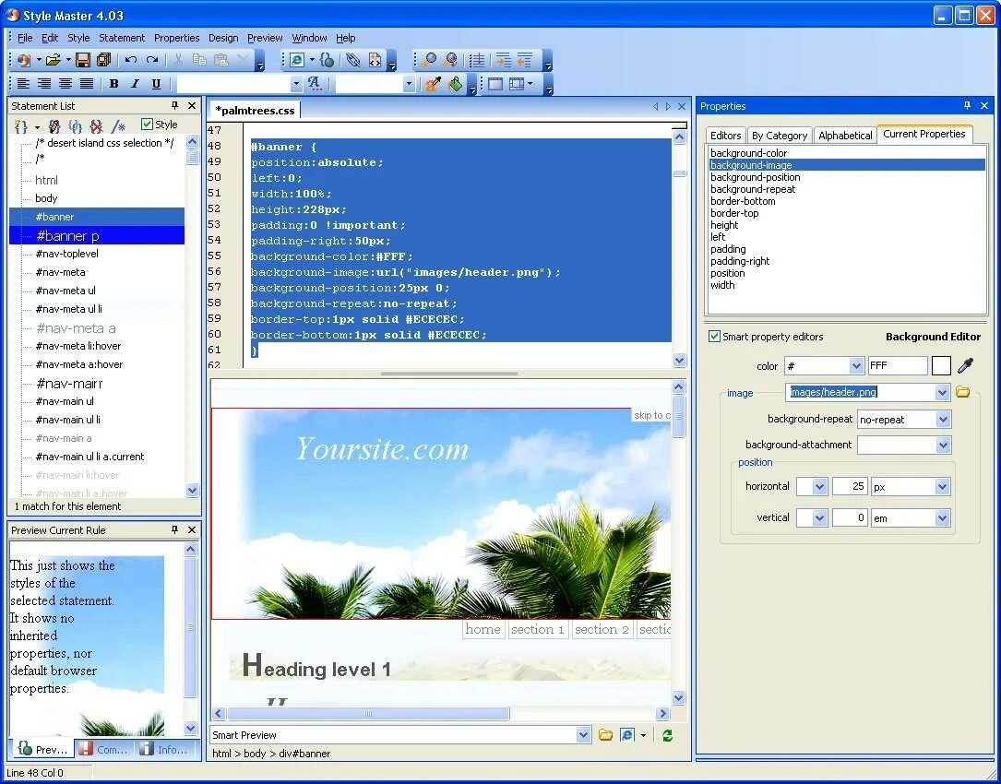
Task: Click the magnifier find icon in toolbar
Action: tap(429, 60)
